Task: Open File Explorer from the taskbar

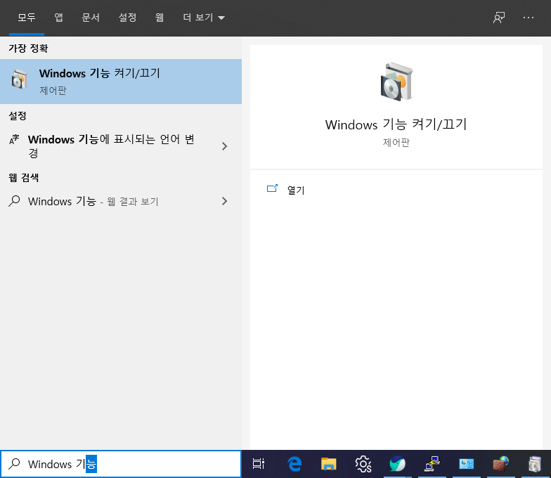Action: pos(329,464)
